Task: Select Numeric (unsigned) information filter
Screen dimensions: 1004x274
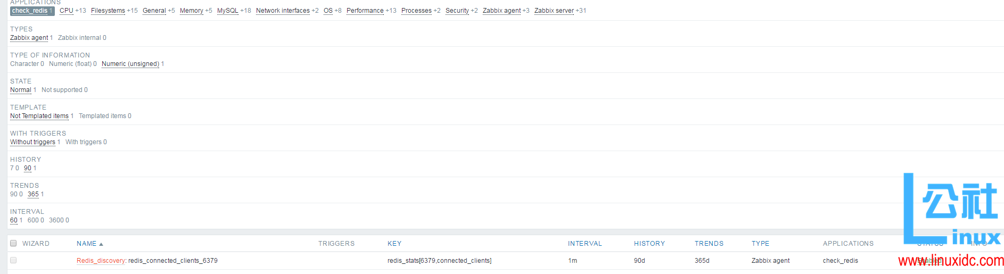Action: (x=130, y=64)
